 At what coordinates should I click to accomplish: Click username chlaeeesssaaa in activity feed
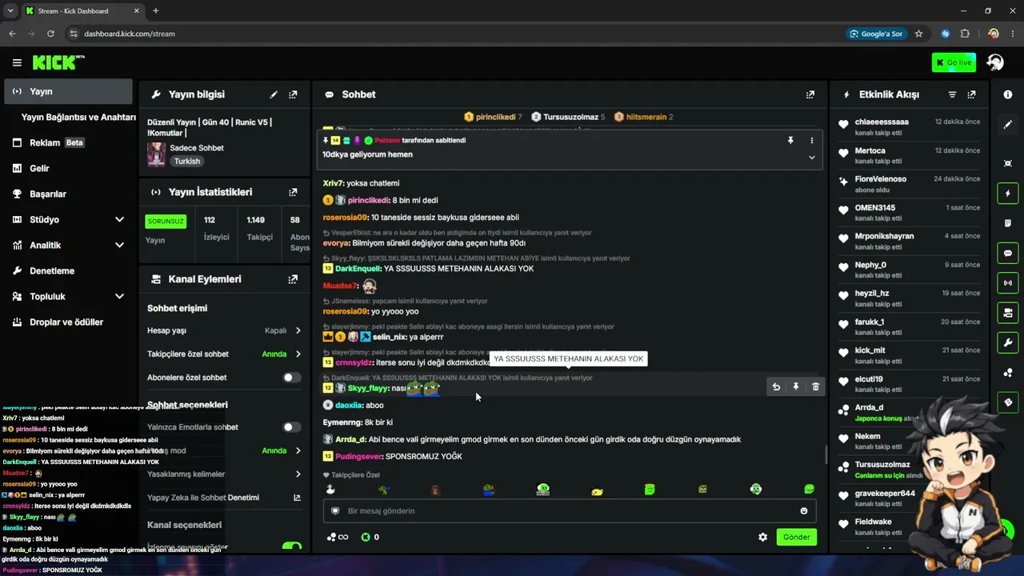coord(882,122)
